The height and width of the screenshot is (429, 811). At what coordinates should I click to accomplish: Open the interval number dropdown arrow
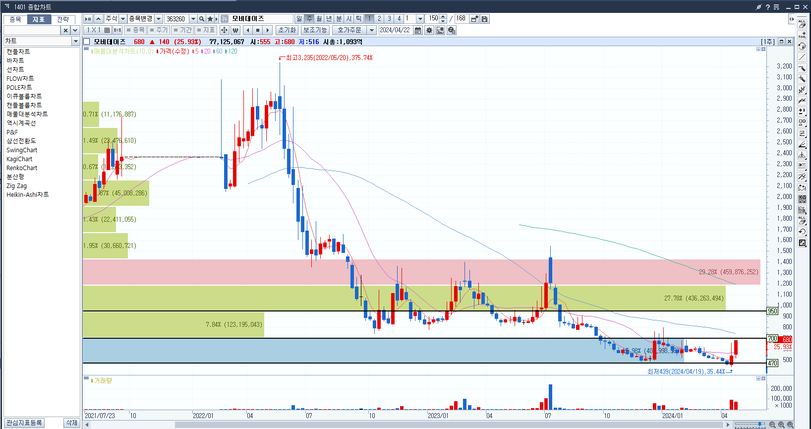pos(420,19)
